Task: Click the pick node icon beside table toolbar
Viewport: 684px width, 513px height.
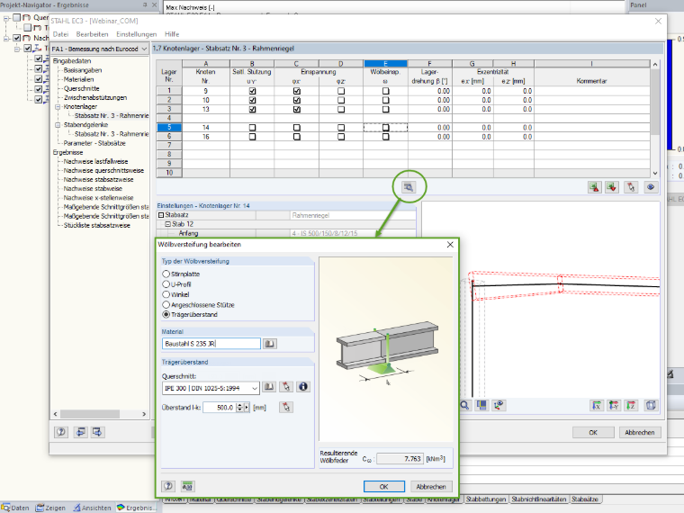Action: [x=631, y=187]
